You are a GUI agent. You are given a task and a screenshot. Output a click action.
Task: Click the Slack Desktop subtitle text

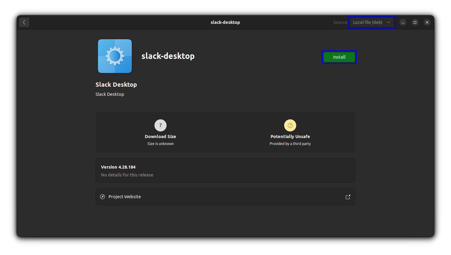coord(110,94)
